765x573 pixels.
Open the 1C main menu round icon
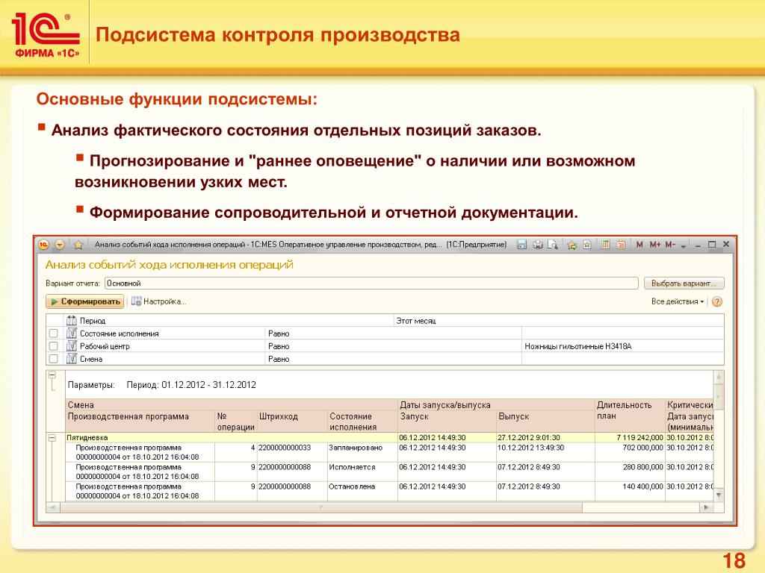(44, 245)
